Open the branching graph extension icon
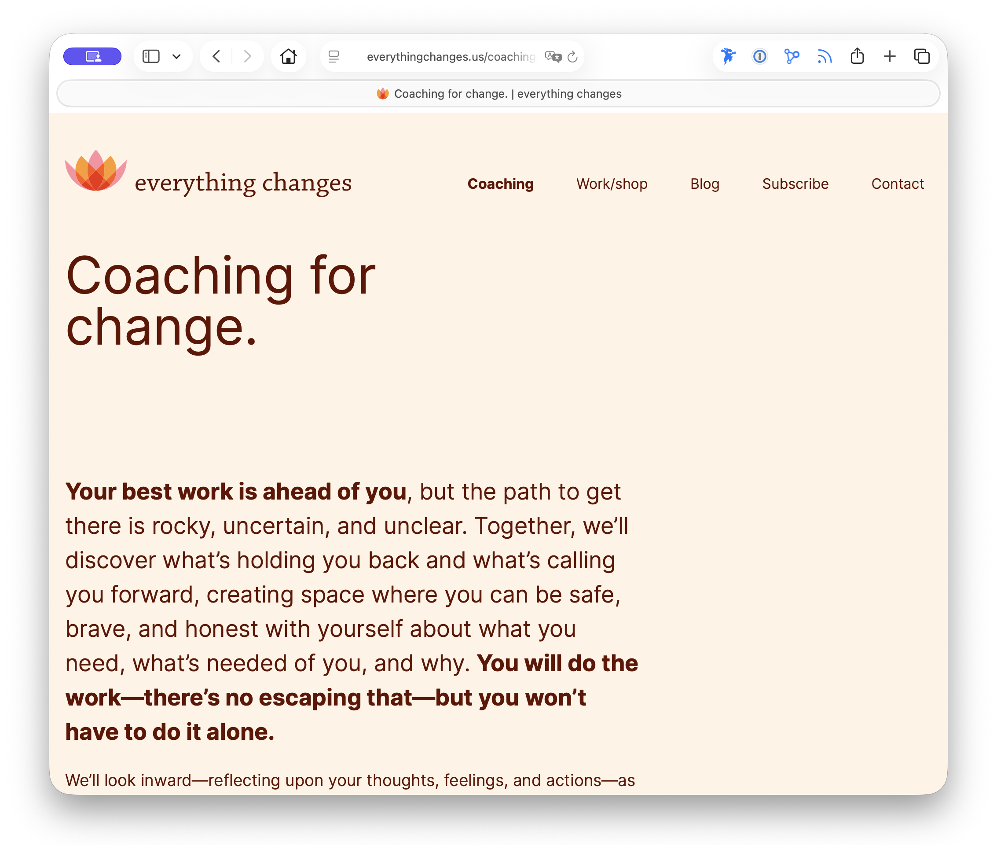This screenshot has height=860, width=997. [x=792, y=56]
